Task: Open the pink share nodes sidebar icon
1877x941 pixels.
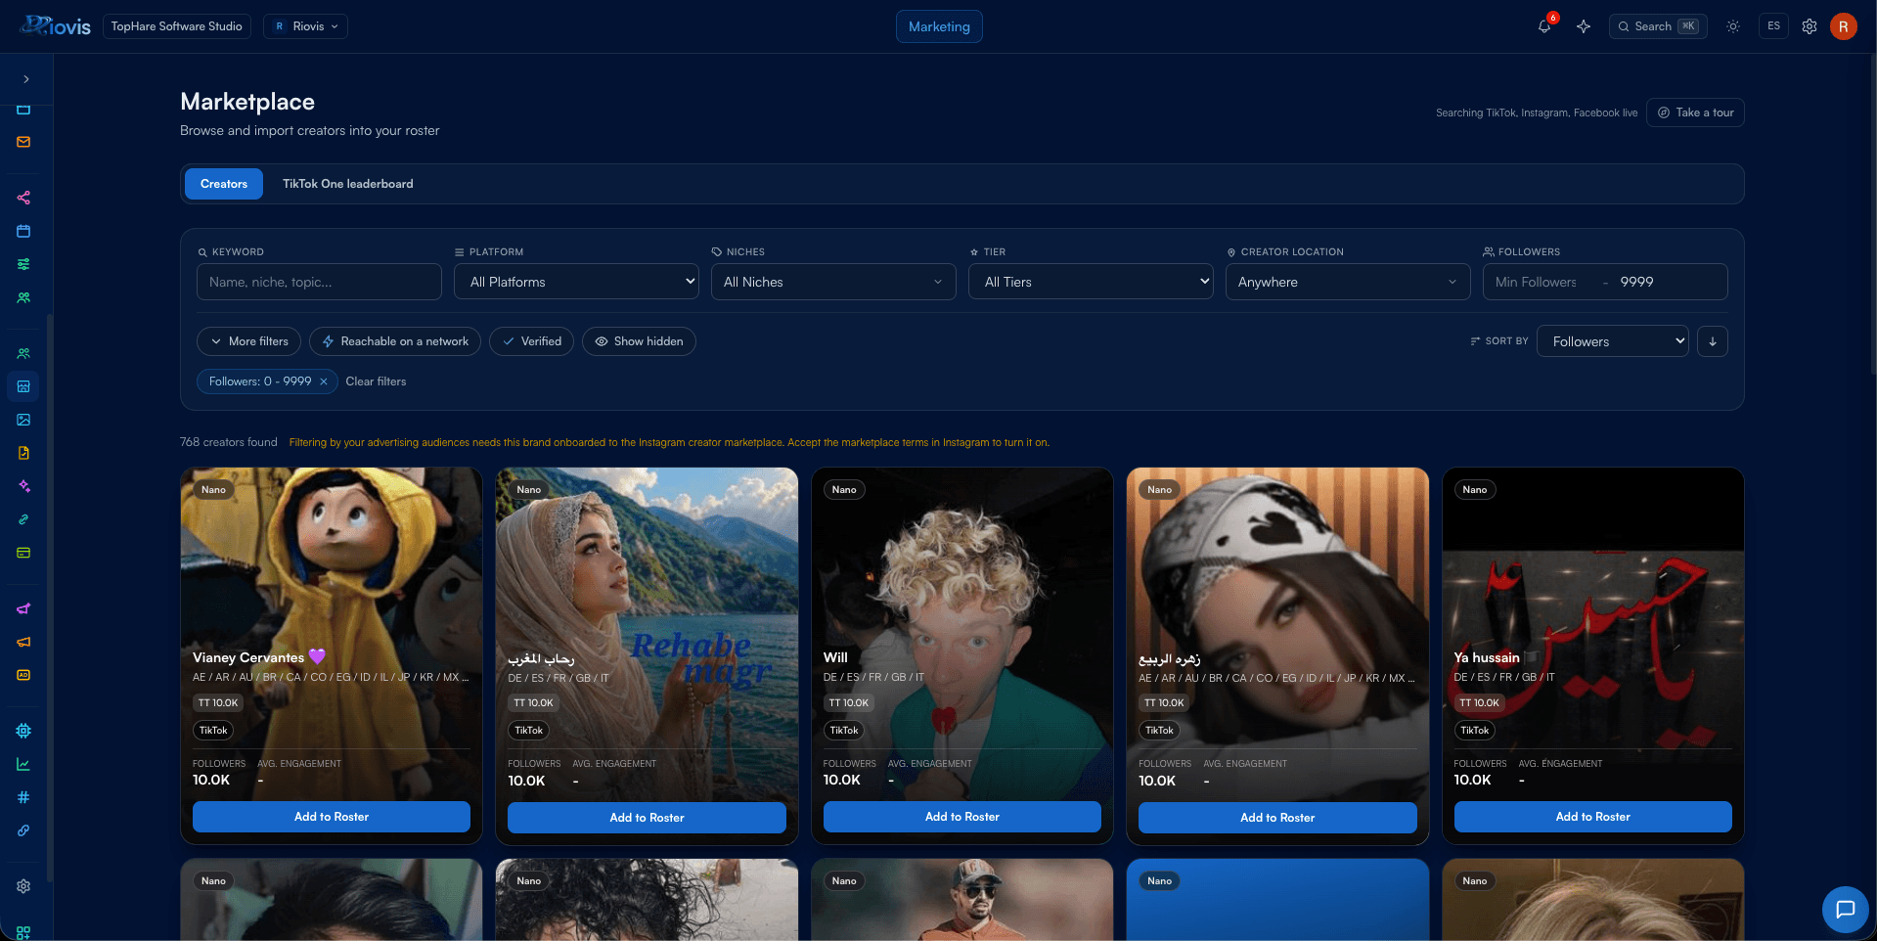Action: (x=23, y=198)
